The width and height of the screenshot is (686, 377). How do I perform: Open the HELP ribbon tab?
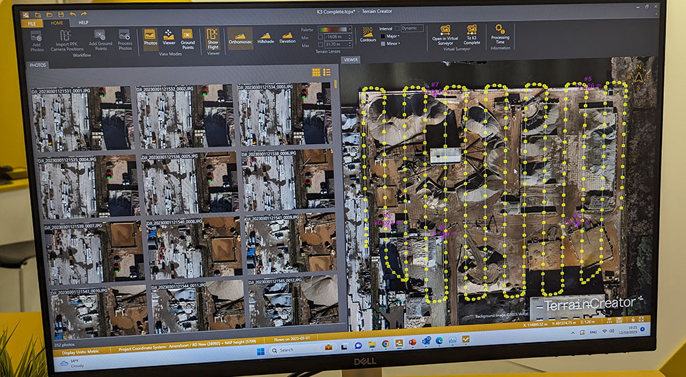pyautogui.click(x=83, y=23)
